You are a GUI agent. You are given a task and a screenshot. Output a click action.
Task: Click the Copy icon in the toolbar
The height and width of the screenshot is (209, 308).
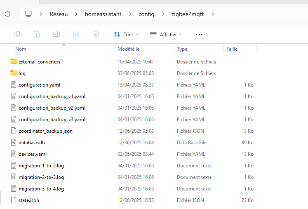17,34
